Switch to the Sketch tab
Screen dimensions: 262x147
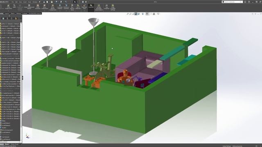click(13, 13)
